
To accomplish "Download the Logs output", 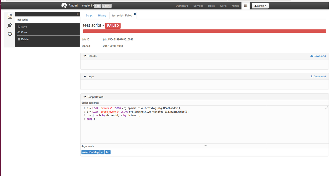I will (x=318, y=77).
